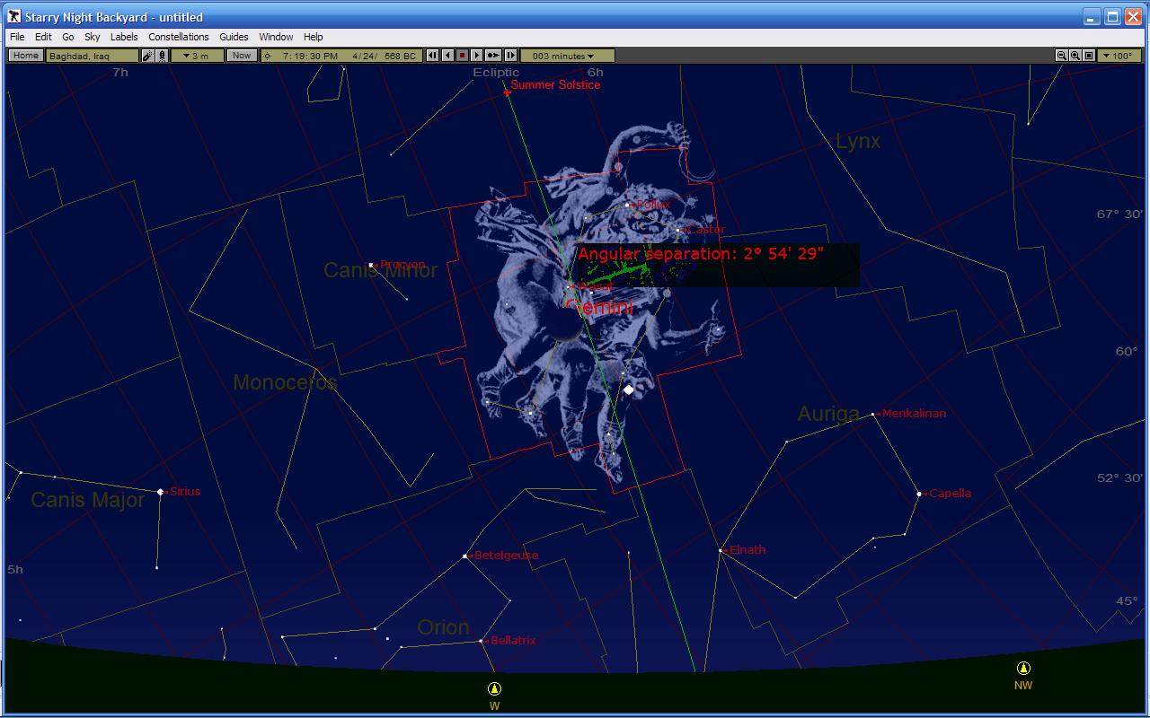Open the Guides menu
The image size is (1150, 718).
234,37
